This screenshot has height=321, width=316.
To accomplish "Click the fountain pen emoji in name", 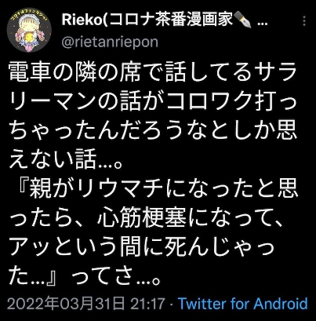I will [x=242, y=20].
